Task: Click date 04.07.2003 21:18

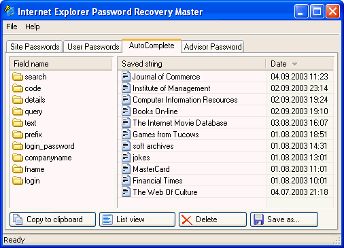Action: pyautogui.click(x=299, y=192)
